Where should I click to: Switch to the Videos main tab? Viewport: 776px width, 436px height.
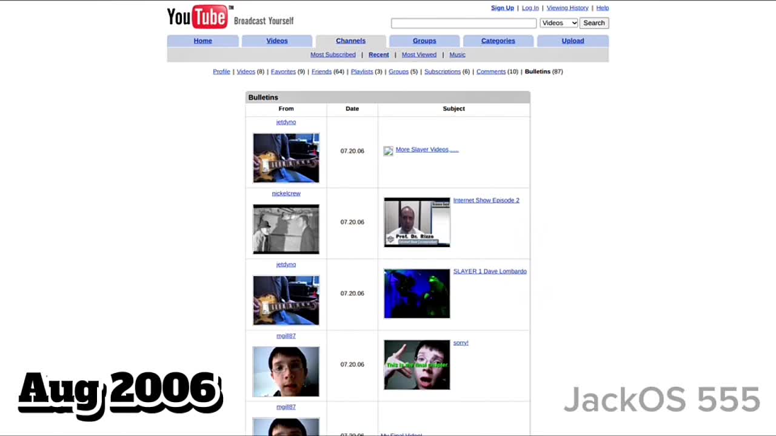point(276,41)
